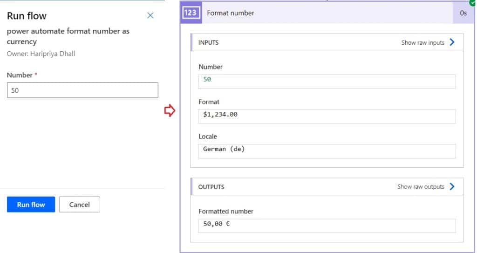Click the Format field label
The height and width of the screenshot is (253, 477).
[x=209, y=102]
